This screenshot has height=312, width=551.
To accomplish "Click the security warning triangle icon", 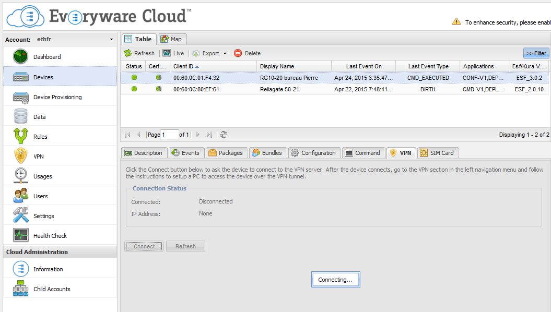I will pos(456,22).
